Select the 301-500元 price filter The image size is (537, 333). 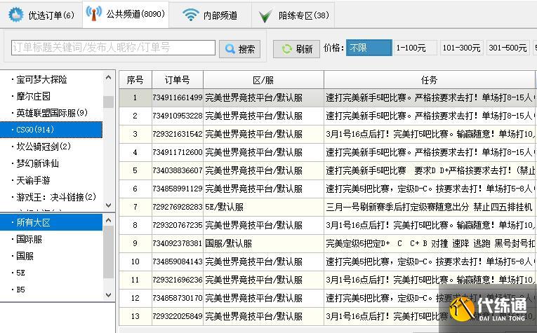click(x=508, y=48)
